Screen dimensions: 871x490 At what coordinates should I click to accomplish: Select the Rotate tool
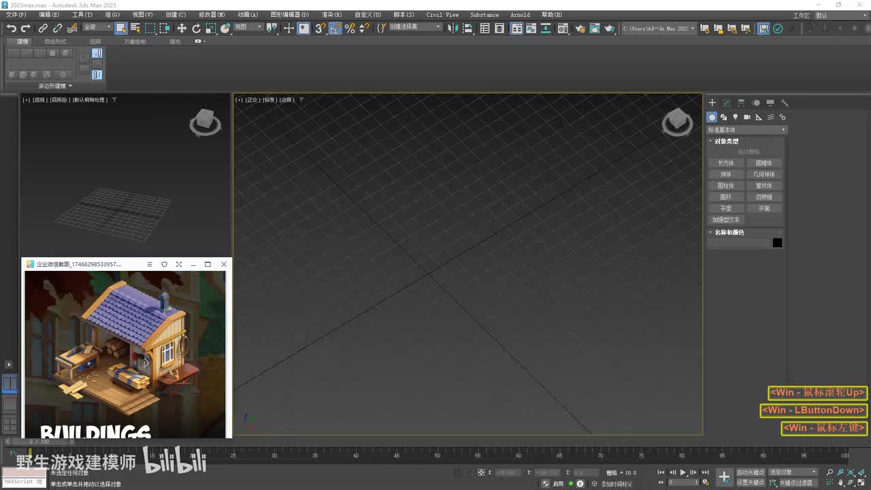click(197, 28)
